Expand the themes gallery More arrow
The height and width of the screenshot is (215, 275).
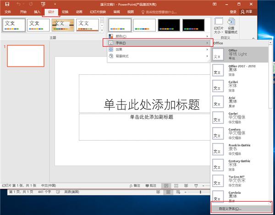click(x=102, y=30)
